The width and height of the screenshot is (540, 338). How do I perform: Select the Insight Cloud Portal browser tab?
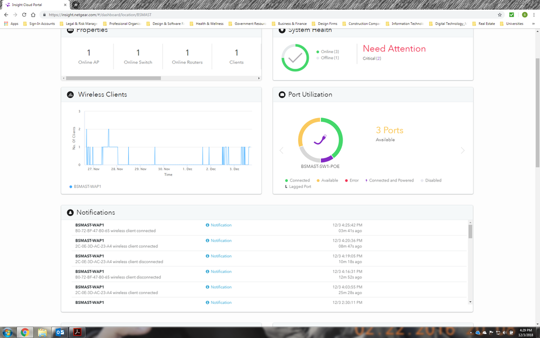coord(35,5)
